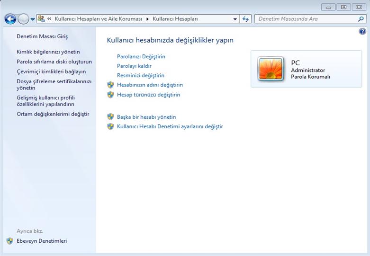Click shield icon next to Başka bir hesabı yönetin

click(x=110, y=117)
